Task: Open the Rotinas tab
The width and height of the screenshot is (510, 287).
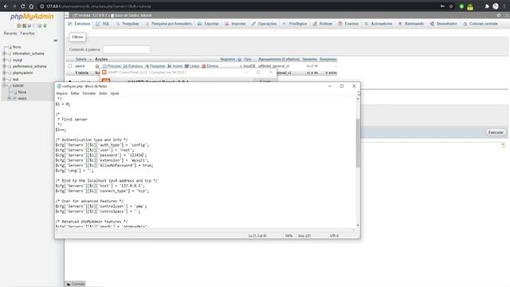Action: [323, 24]
